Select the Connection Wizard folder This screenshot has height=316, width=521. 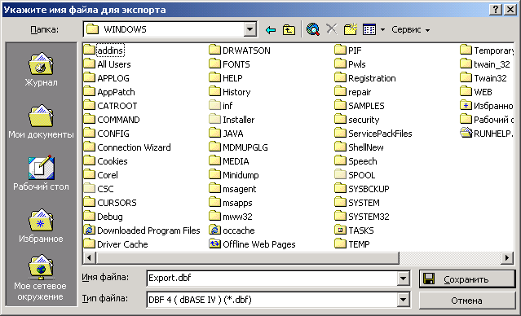coord(127,147)
